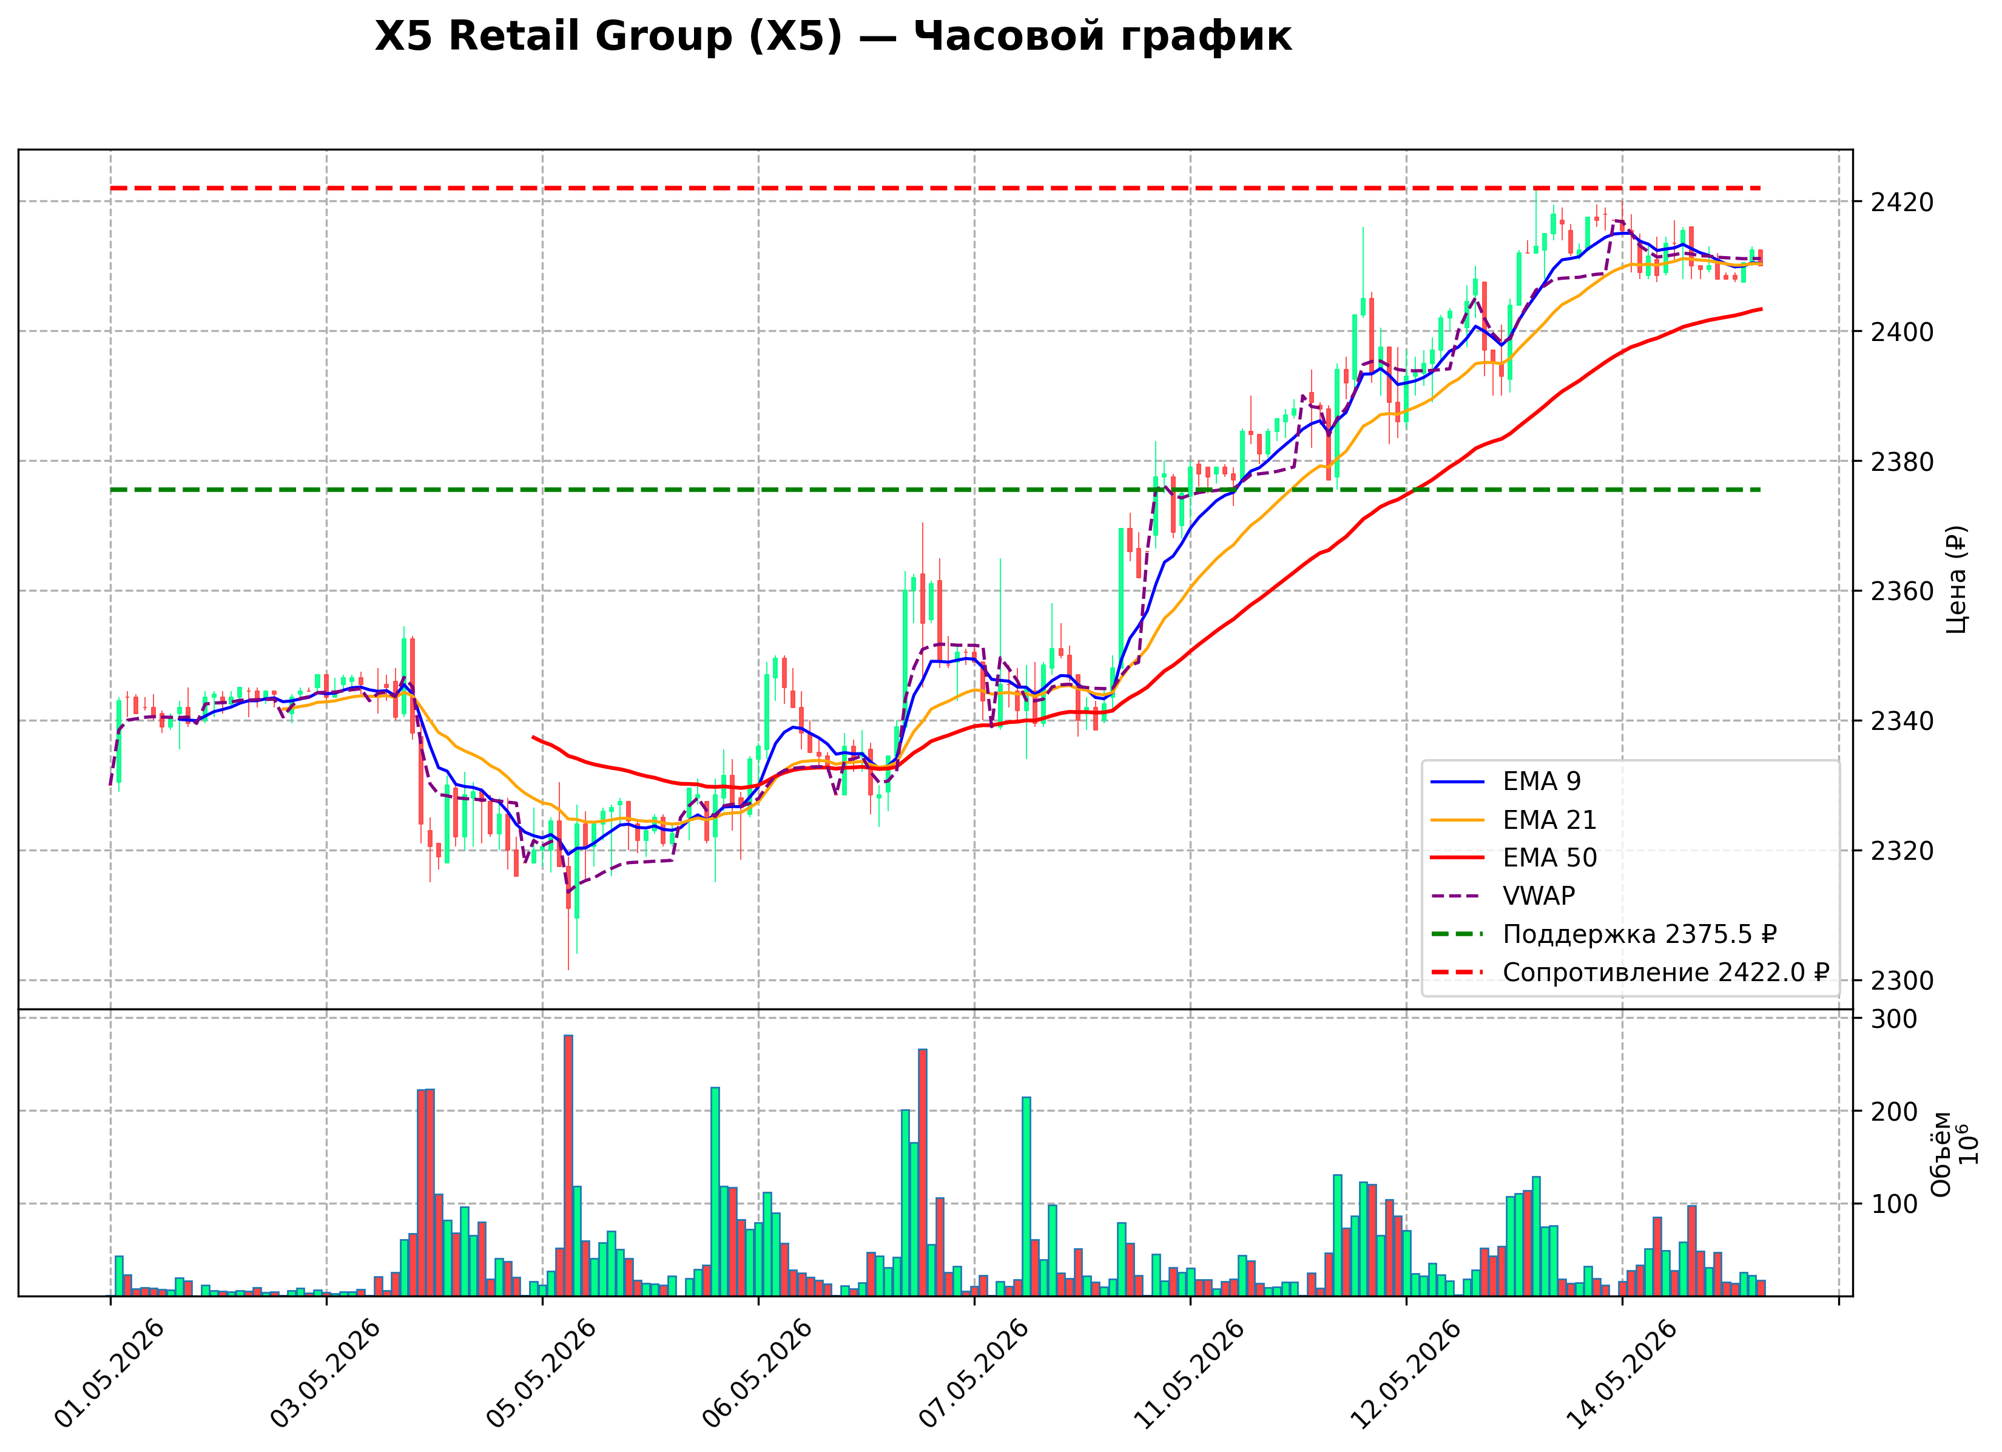Click the date label 01.05.2026

(109, 1374)
